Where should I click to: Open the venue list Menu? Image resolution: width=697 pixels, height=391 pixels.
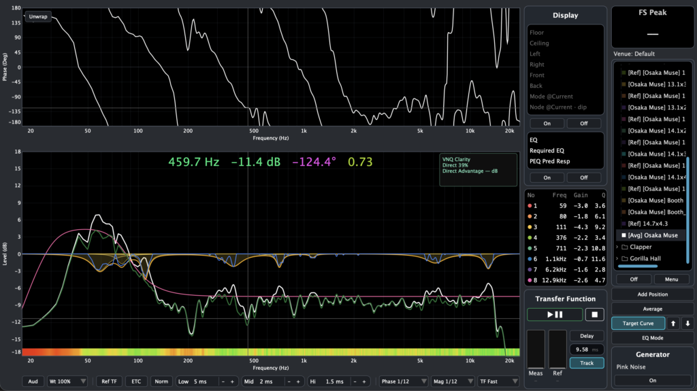coord(671,279)
